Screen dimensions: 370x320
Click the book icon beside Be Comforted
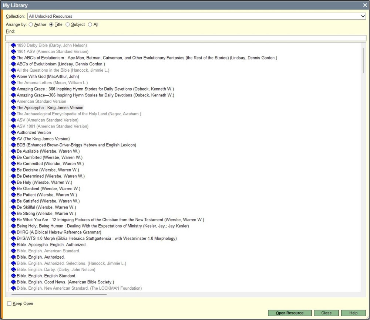[14, 157]
